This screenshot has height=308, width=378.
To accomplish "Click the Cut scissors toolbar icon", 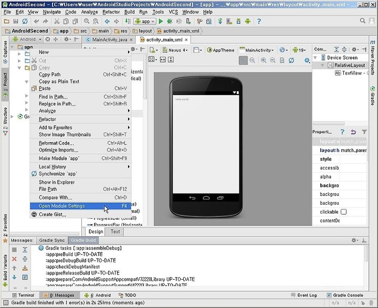I will 57,22.
